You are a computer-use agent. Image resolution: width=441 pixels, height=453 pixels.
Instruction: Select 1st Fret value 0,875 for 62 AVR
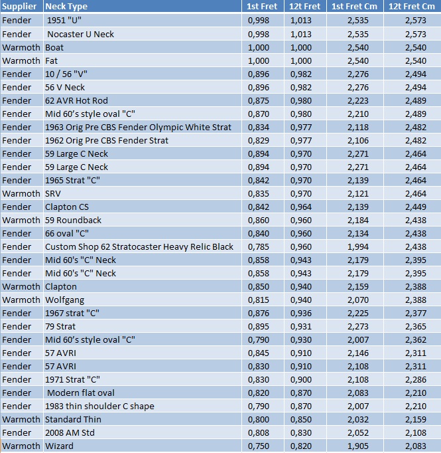(263, 100)
